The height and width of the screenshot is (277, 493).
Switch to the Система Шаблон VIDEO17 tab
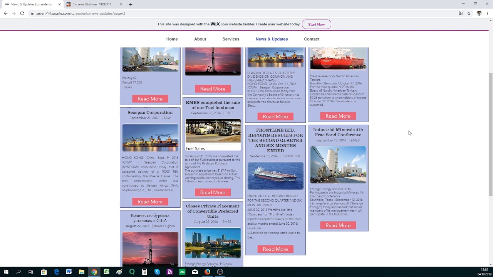tap(94, 4)
